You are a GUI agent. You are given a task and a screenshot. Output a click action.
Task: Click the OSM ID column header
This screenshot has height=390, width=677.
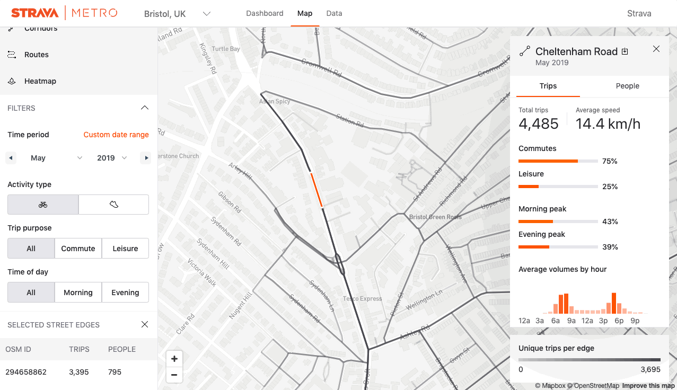tap(19, 349)
